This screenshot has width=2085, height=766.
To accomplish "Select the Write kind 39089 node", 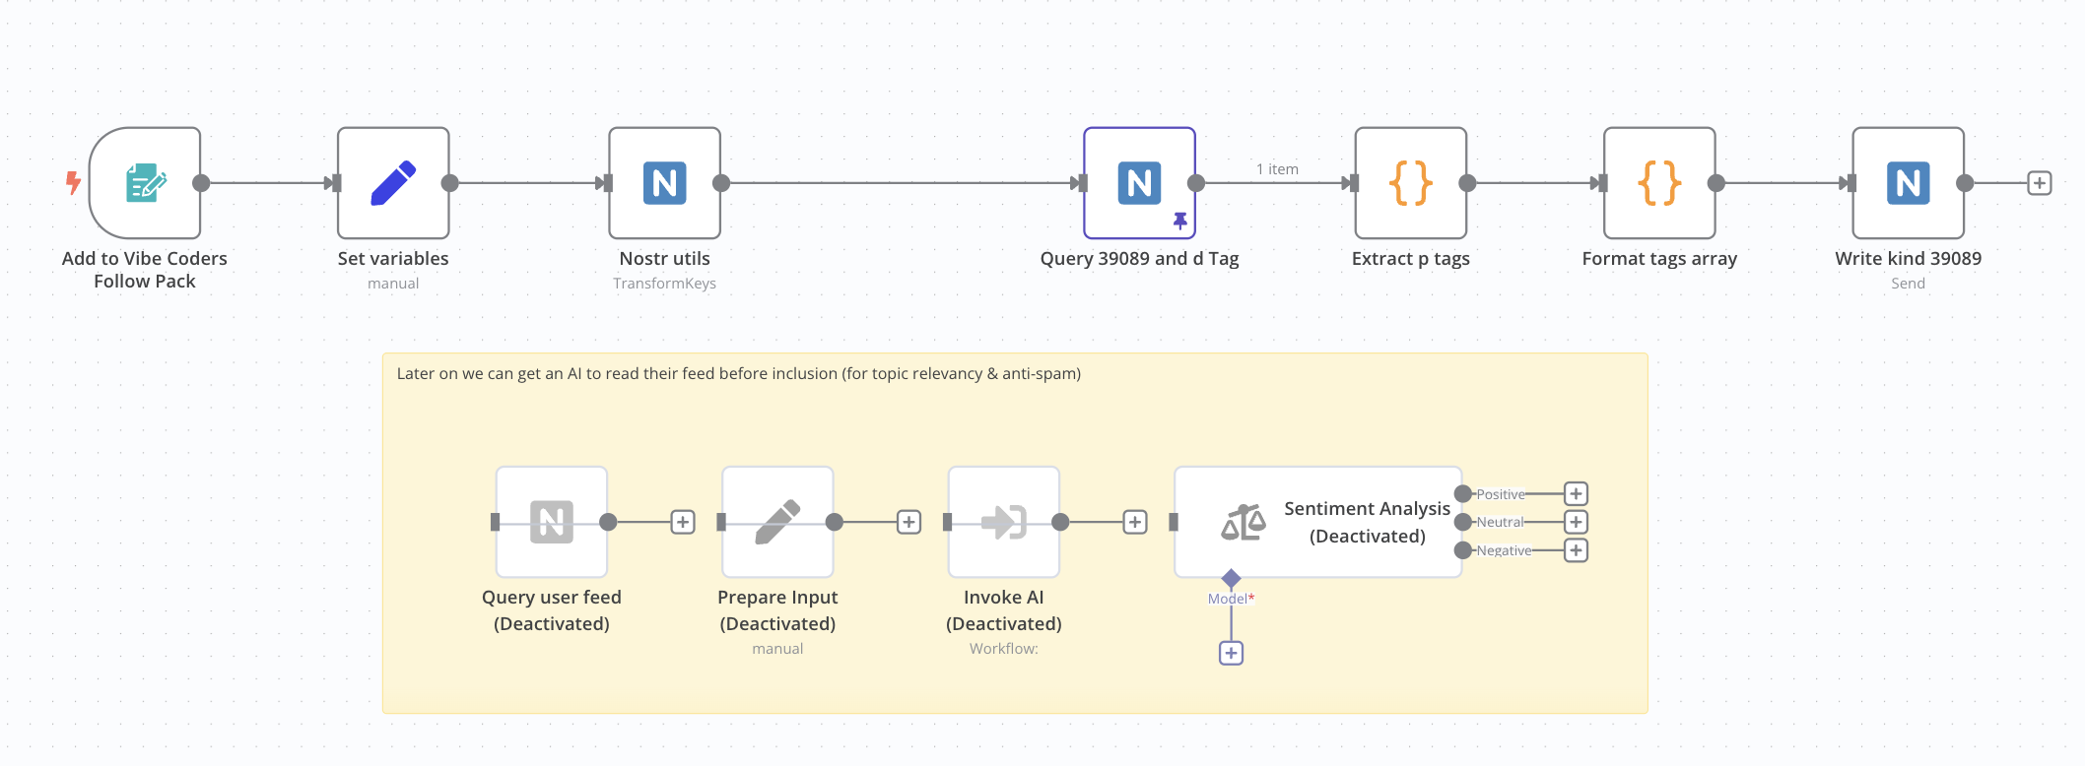I will pyautogui.click(x=1908, y=183).
